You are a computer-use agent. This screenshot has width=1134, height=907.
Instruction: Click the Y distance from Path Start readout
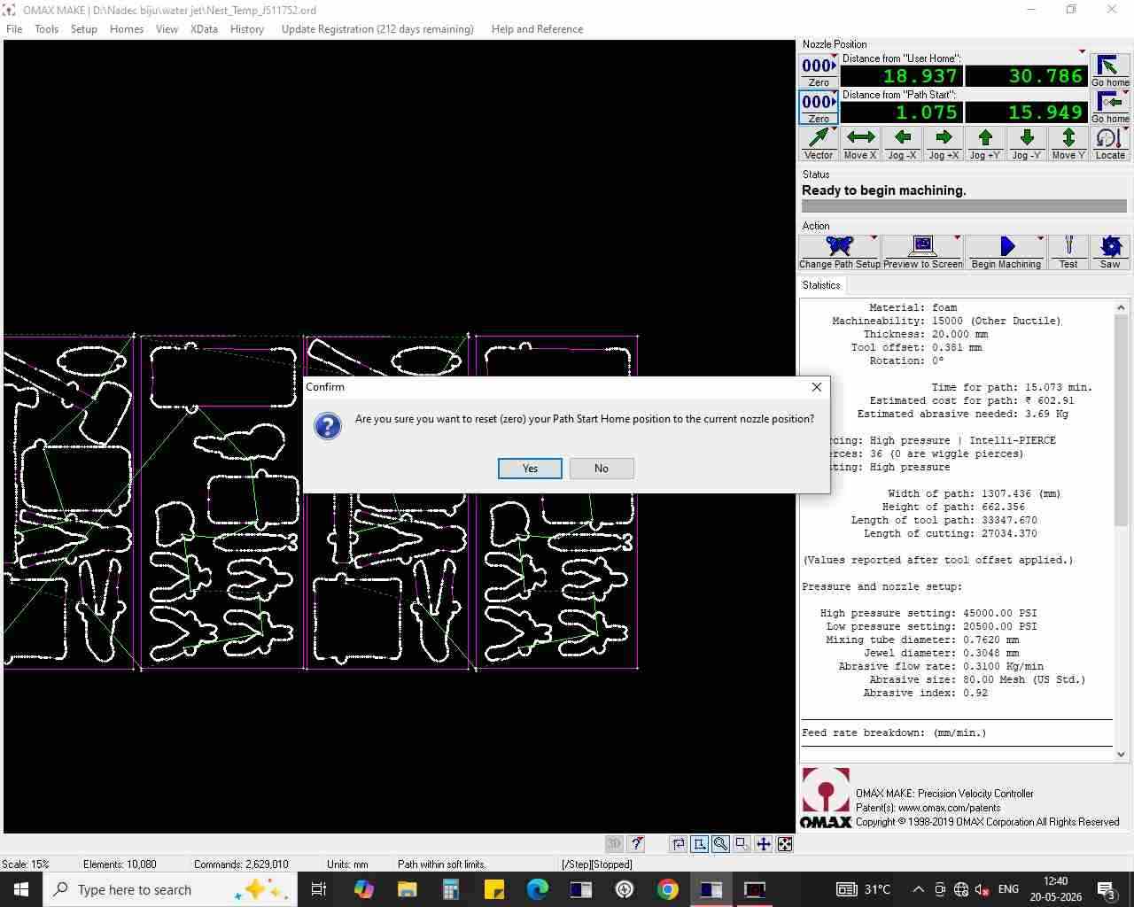pos(1026,112)
